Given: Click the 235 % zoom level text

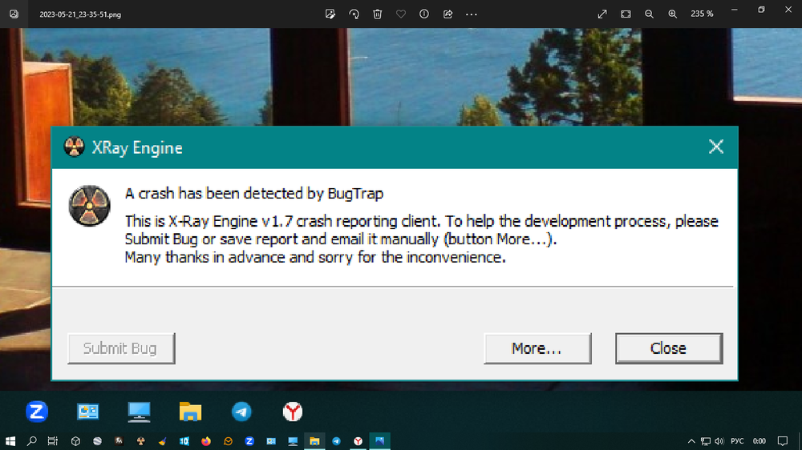Looking at the screenshot, I should [702, 14].
